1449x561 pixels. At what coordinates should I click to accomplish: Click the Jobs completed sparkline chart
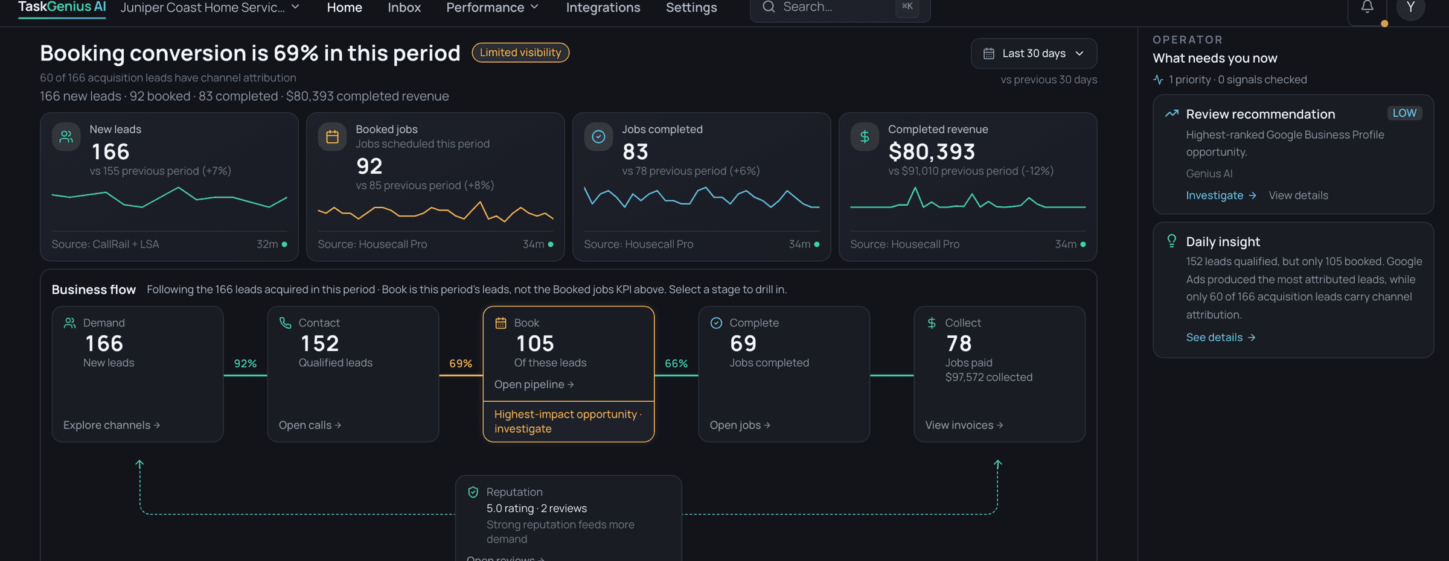coord(702,198)
